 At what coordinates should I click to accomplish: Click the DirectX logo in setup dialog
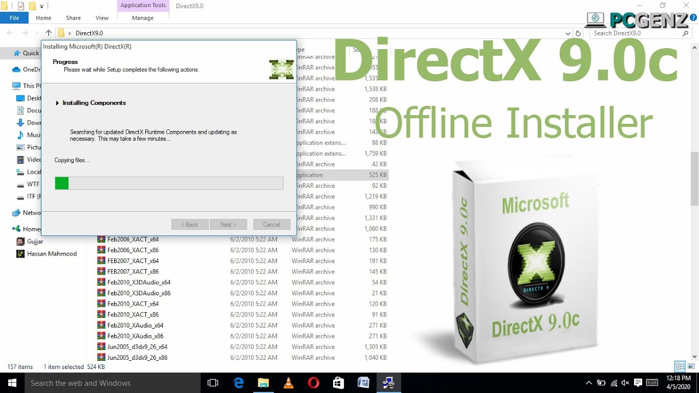point(281,70)
